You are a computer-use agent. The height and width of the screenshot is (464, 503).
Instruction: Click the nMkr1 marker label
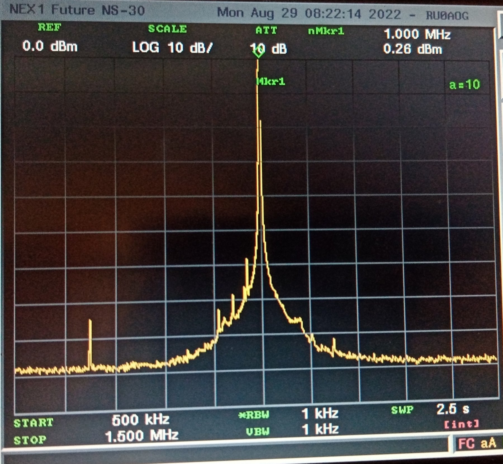(x=326, y=31)
